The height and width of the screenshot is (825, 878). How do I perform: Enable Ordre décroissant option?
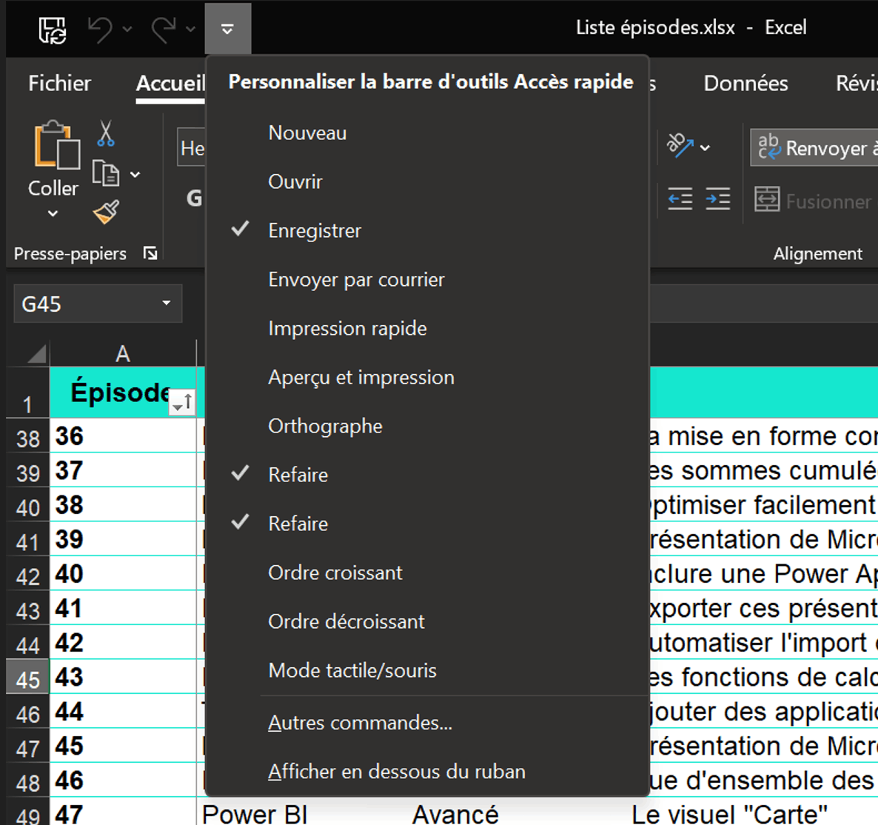pos(427,621)
